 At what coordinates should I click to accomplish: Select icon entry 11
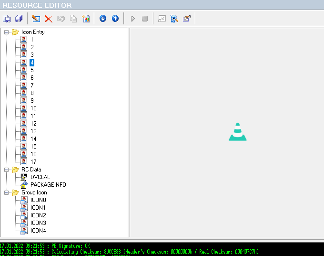click(x=33, y=116)
